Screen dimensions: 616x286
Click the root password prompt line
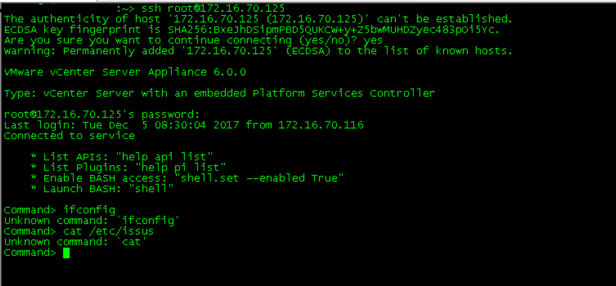tap(102, 115)
